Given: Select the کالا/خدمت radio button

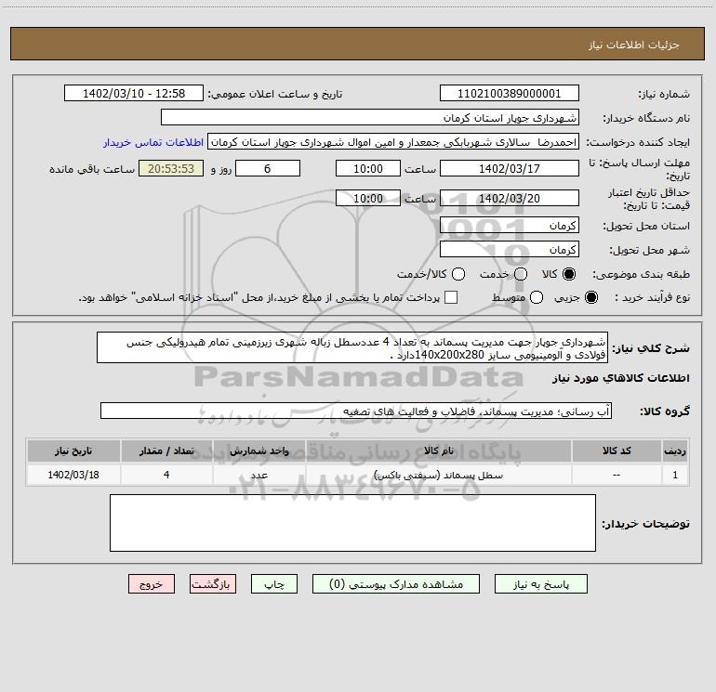Looking at the screenshot, I should click(458, 274).
